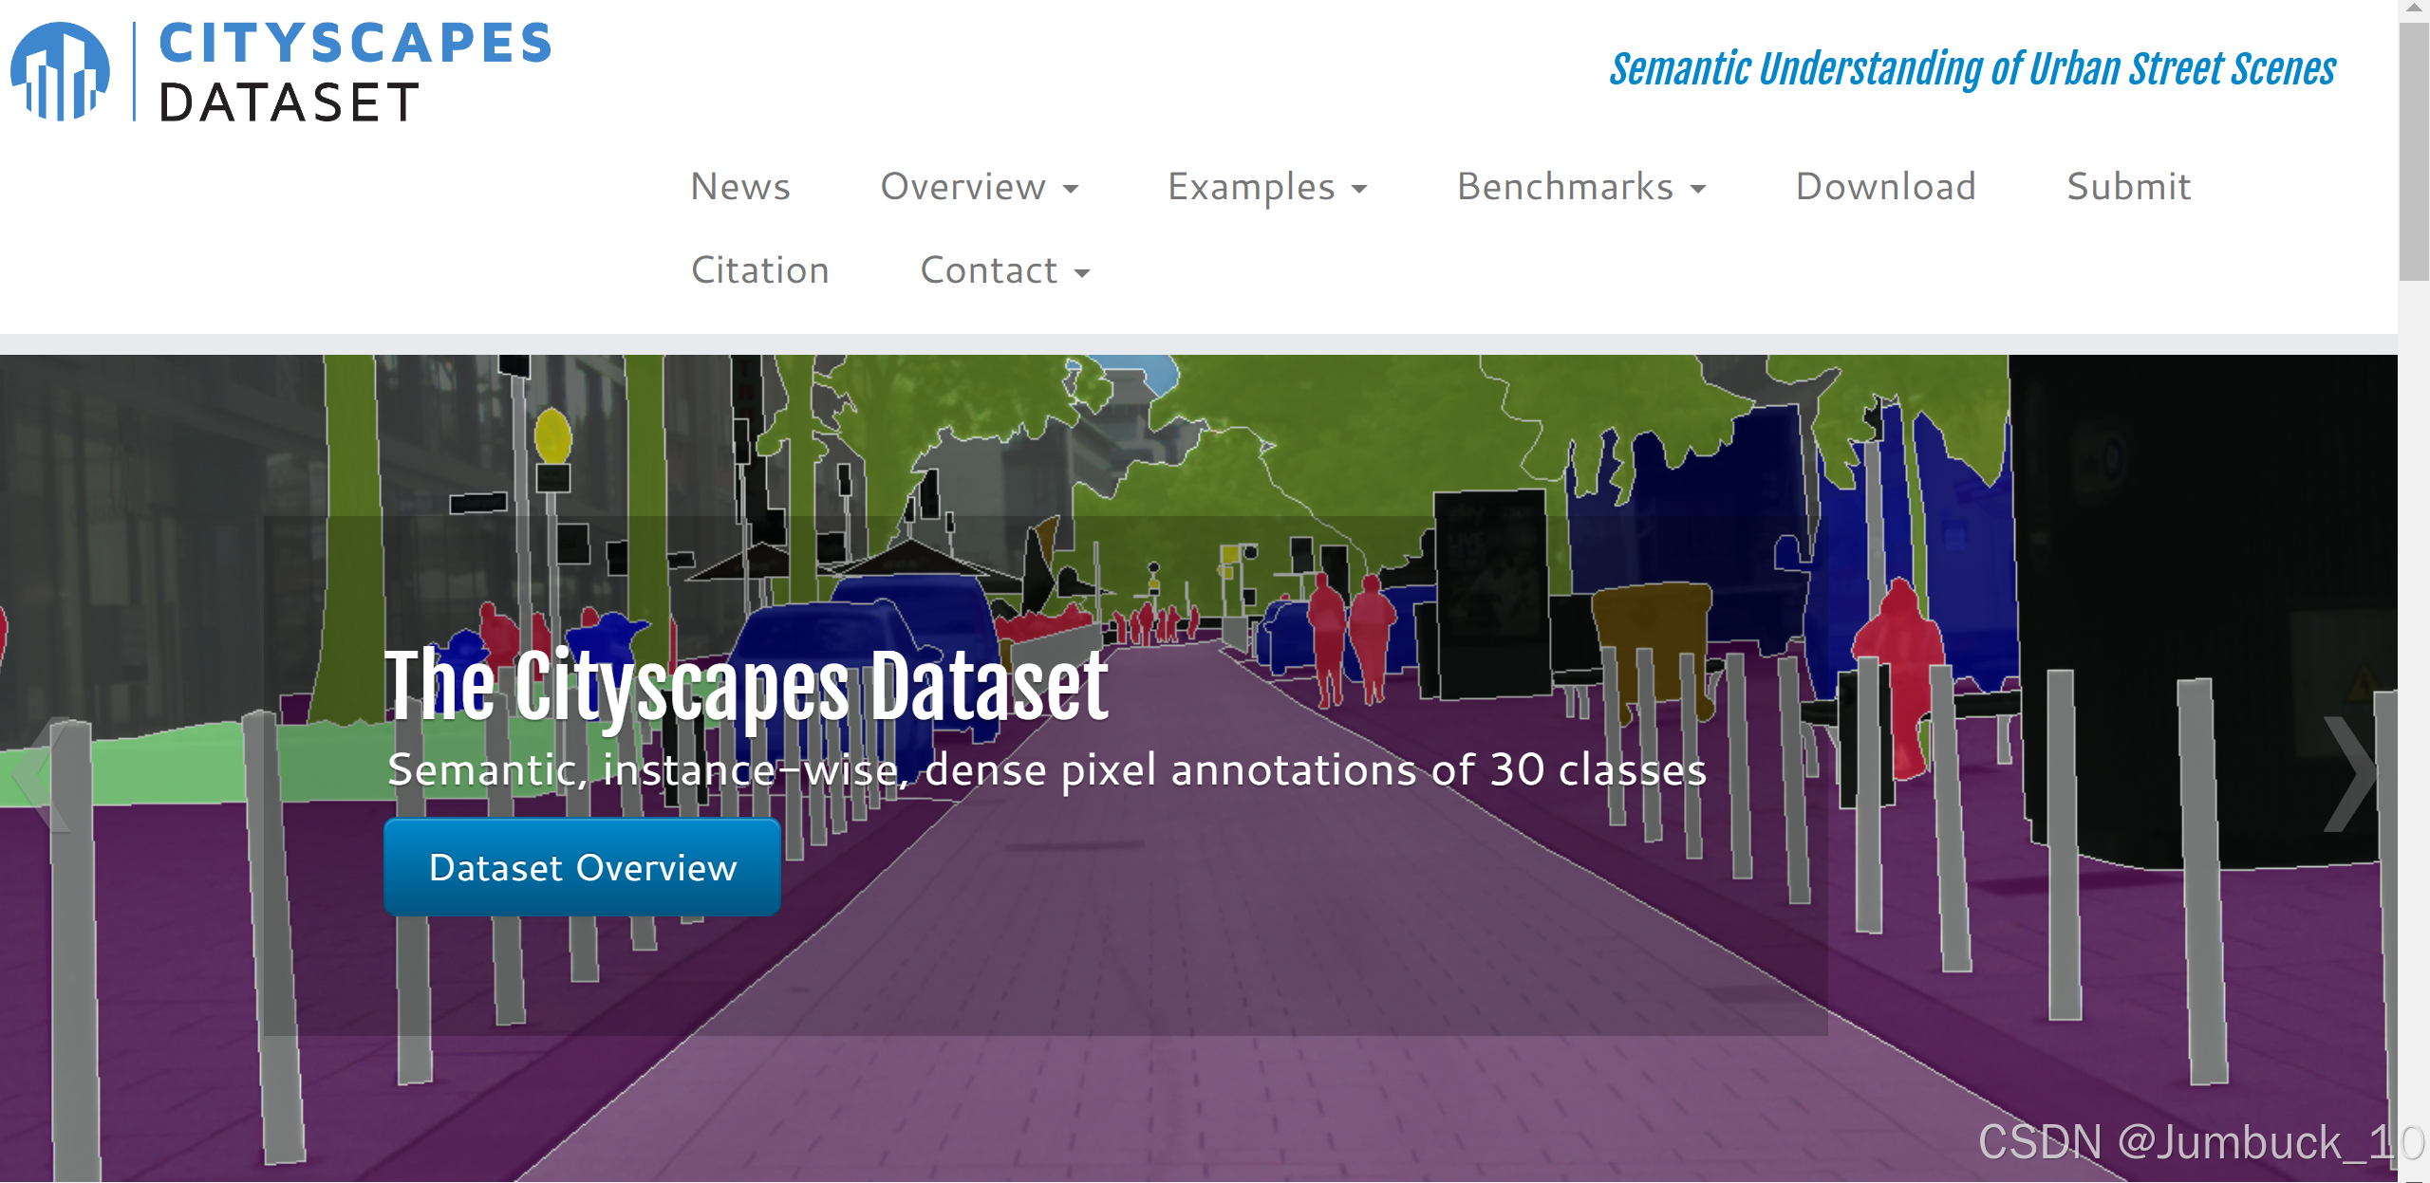Image resolution: width=2430 pixels, height=1183 pixels.
Task: Open the Download page
Action: [1885, 187]
